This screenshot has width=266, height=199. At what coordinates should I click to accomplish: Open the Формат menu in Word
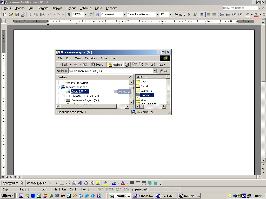pyautogui.click(x=57, y=8)
